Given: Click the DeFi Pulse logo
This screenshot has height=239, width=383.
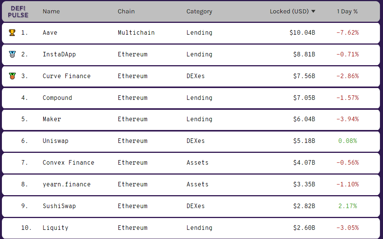Looking at the screenshot, I should (19, 11).
